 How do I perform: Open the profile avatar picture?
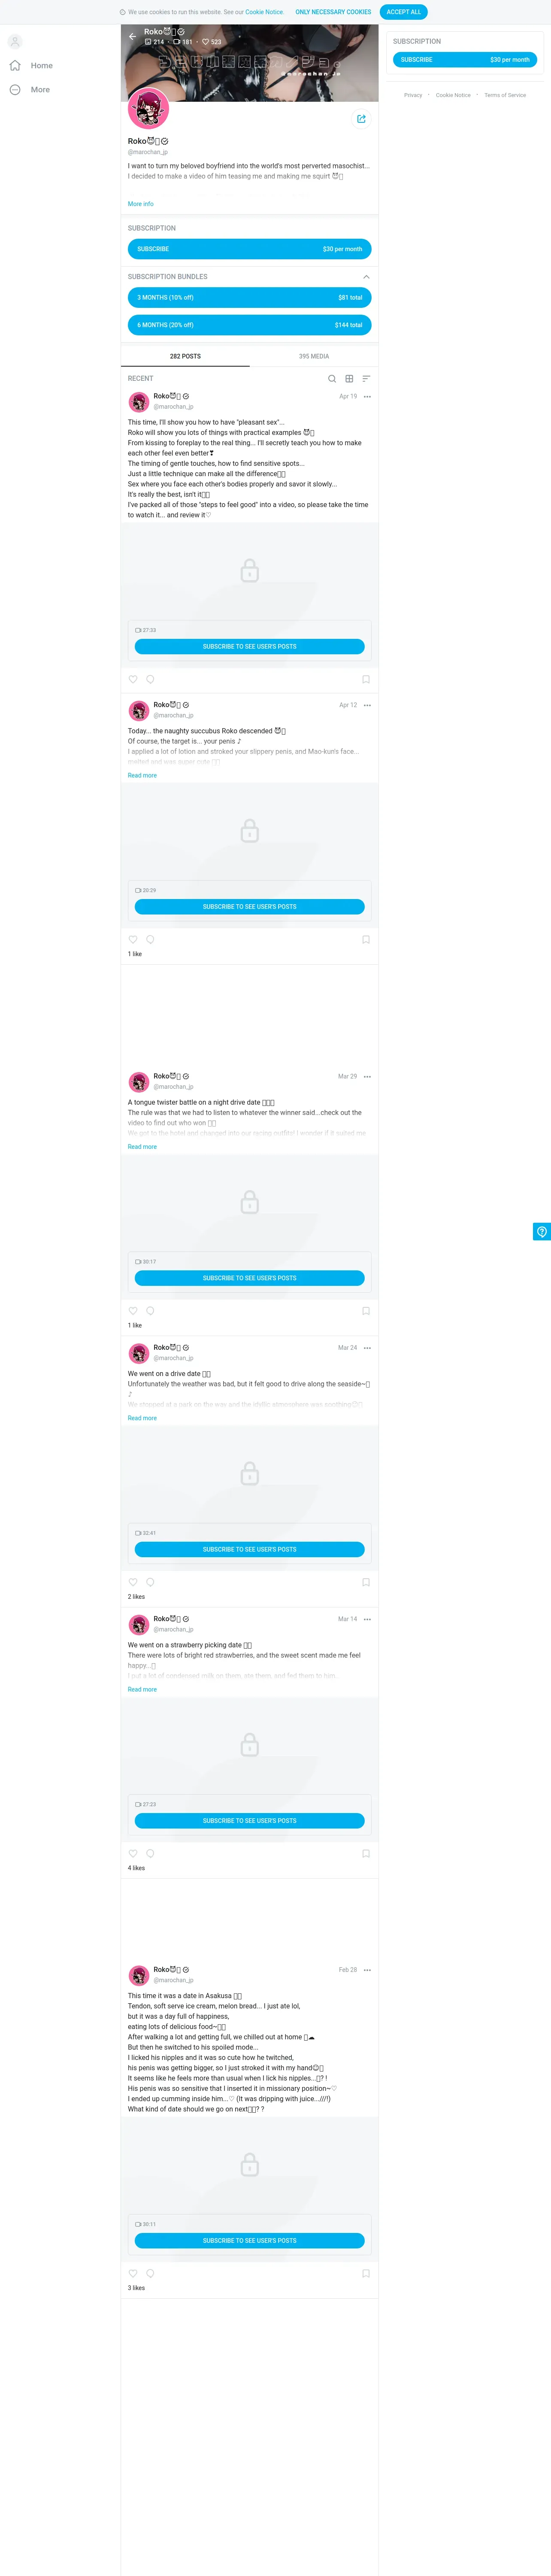coord(149,109)
